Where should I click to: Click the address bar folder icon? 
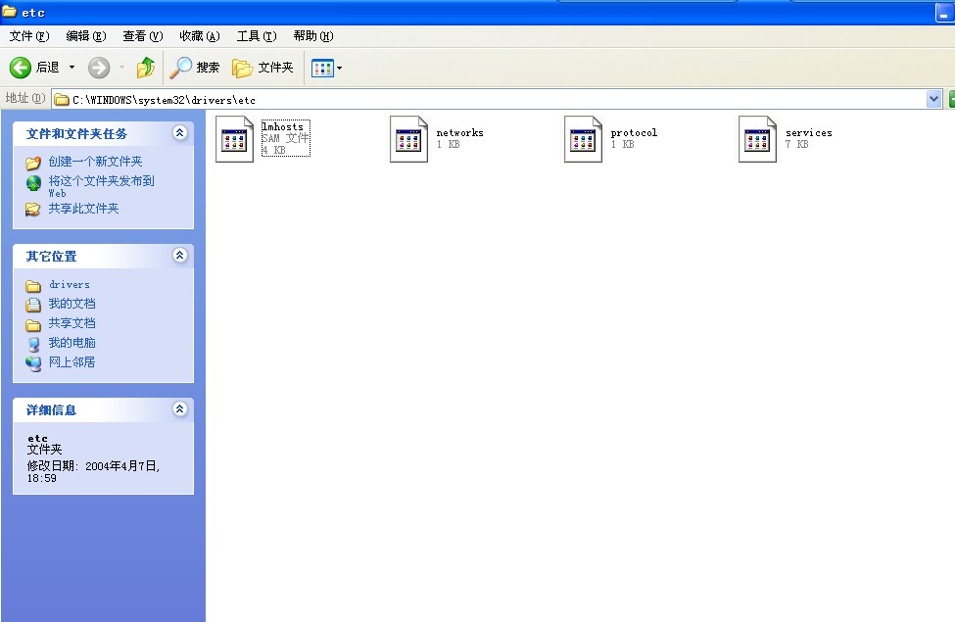click(62, 99)
